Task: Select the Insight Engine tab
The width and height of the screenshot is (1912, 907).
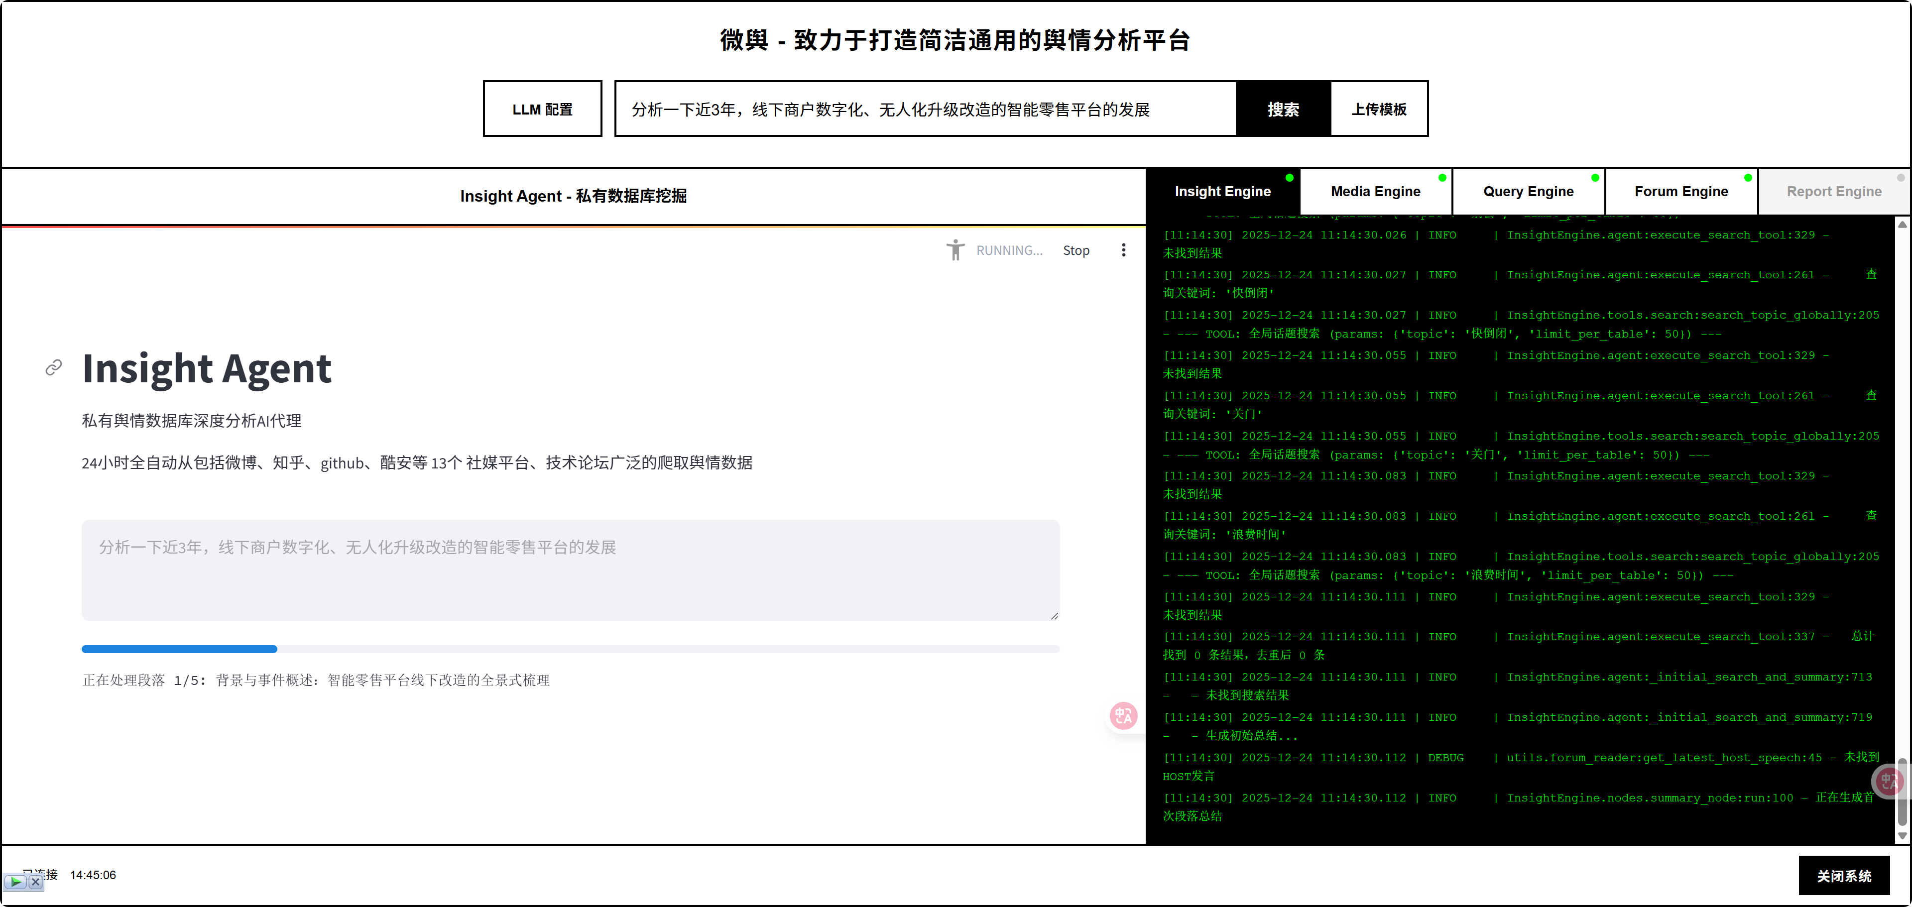Action: tap(1222, 192)
